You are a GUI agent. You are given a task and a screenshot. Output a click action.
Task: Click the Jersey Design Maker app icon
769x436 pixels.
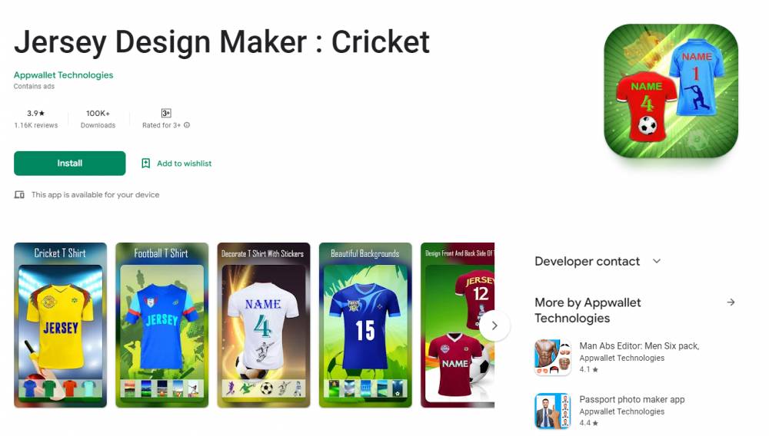671,91
